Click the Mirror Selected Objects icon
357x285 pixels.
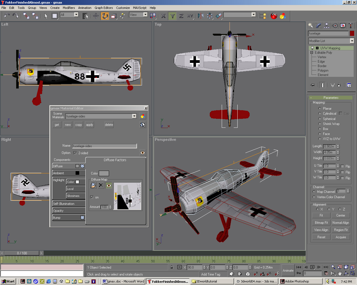pyautogui.click(x=201, y=16)
